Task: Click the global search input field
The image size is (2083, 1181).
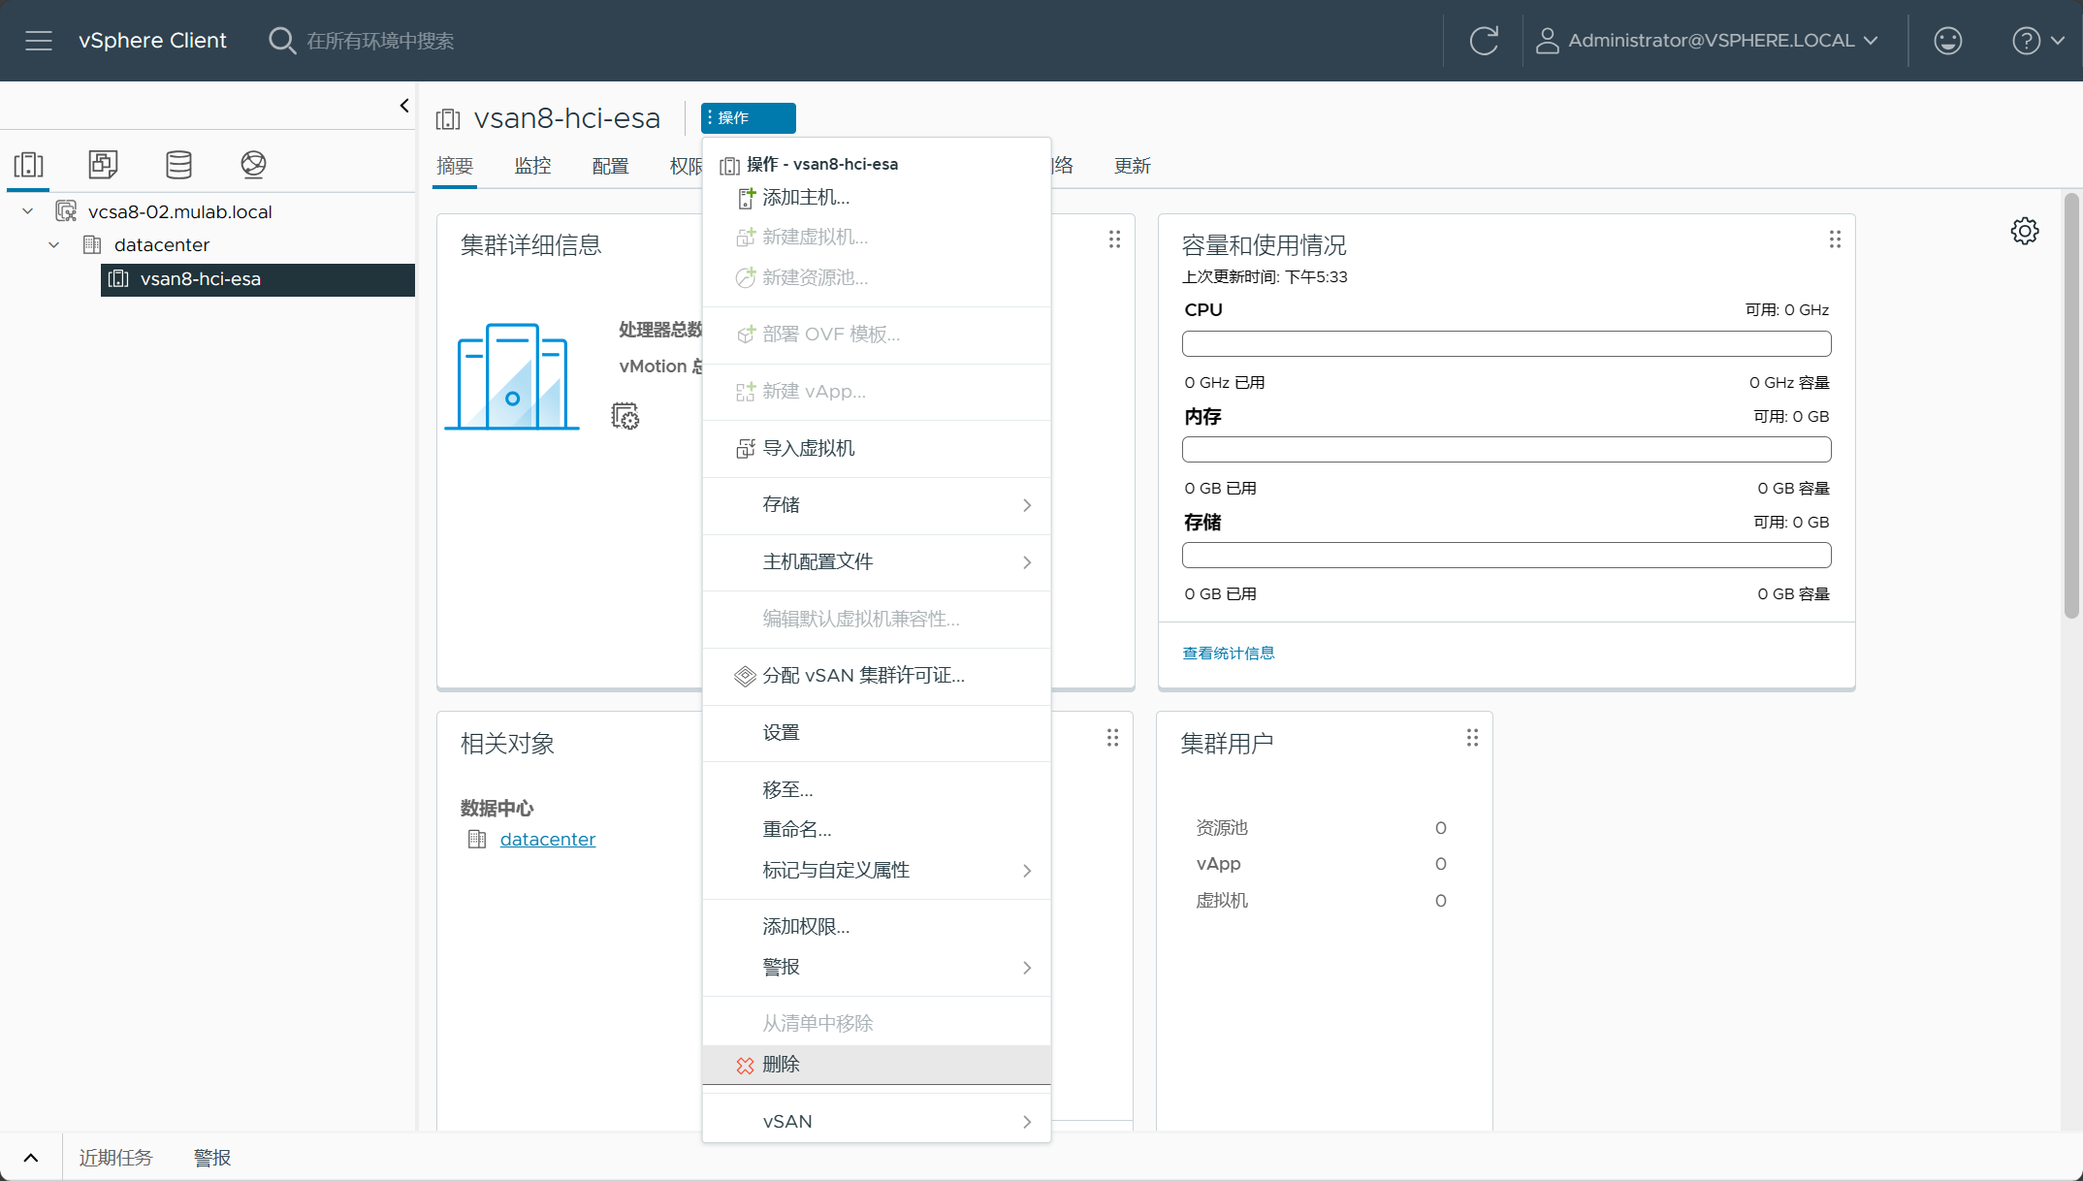Action: pyautogui.click(x=380, y=41)
